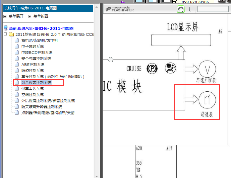Click the 转速表 label under tachometer

tap(207, 114)
